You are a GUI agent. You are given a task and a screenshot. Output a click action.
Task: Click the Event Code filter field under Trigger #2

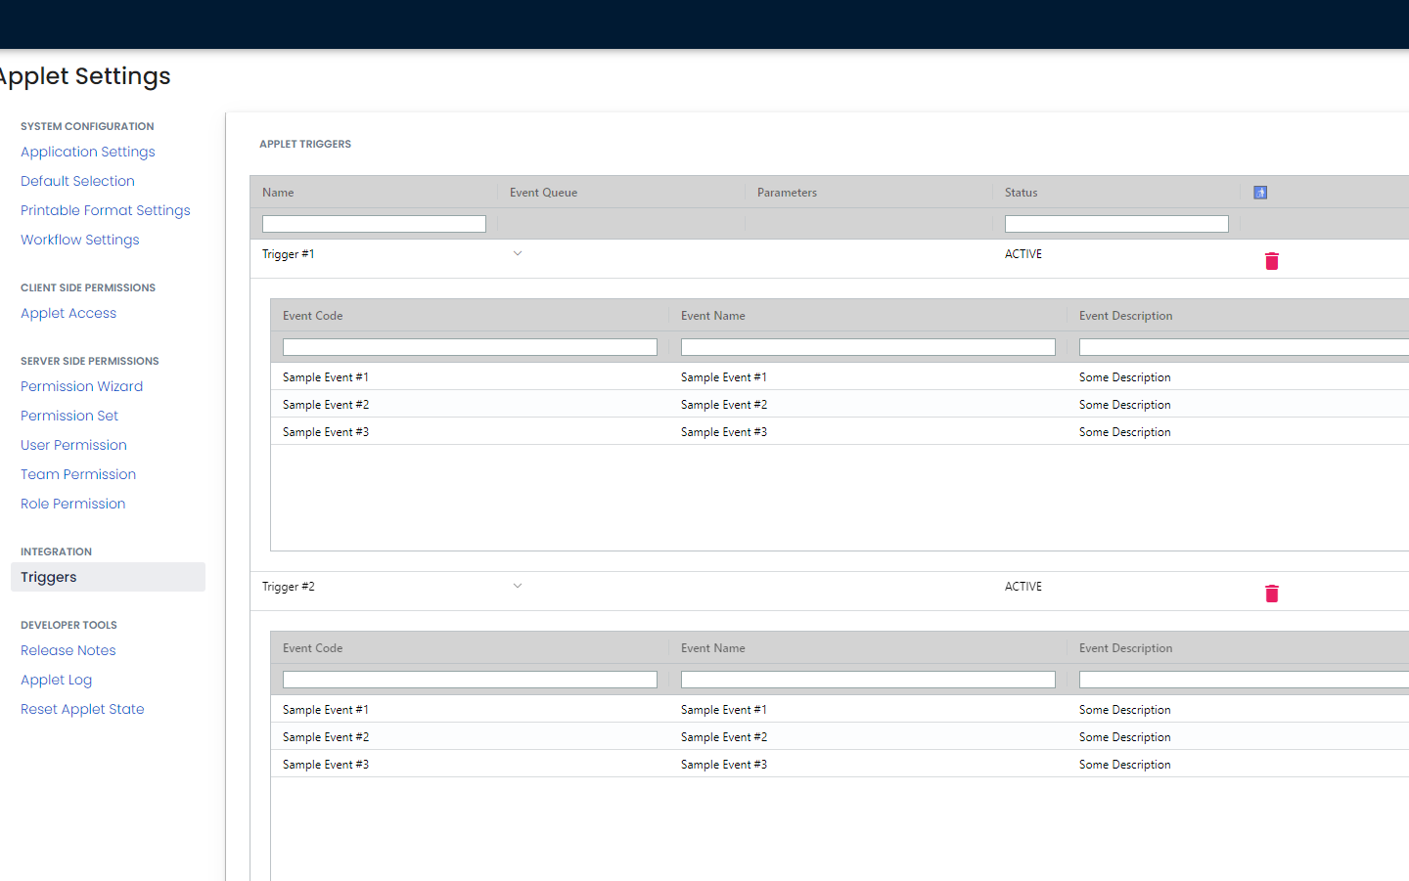[470, 680]
